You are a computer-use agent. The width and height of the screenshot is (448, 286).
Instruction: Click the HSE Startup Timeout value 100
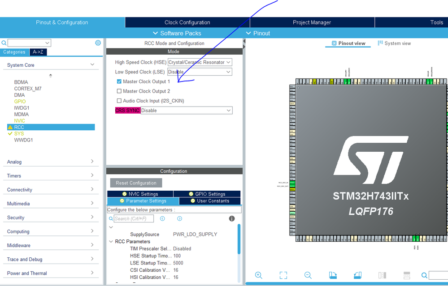point(177,256)
